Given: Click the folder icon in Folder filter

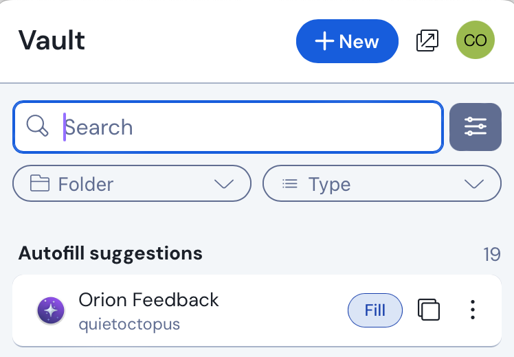Looking at the screenshot, I should point(40,184).
